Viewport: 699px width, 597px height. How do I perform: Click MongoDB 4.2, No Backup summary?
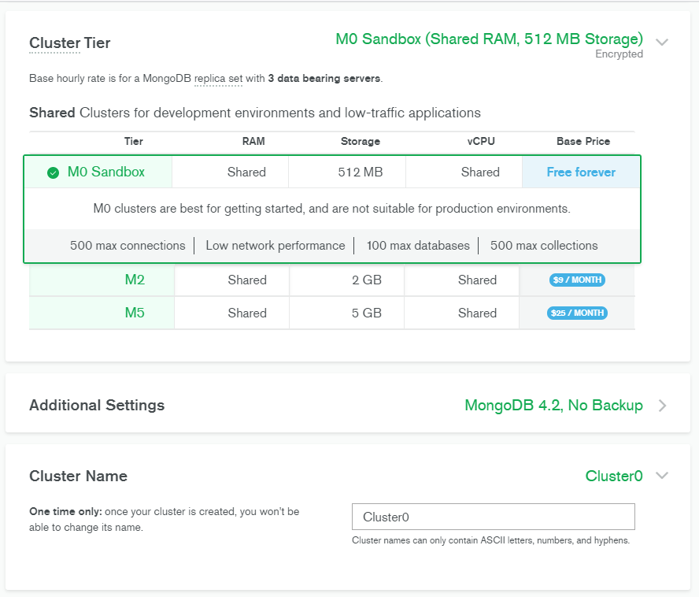pos(553,405)
